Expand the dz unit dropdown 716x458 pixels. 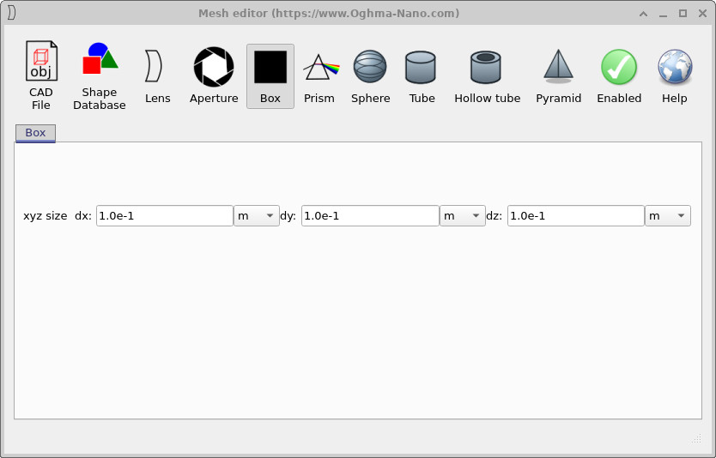click(x=668, y=216)
